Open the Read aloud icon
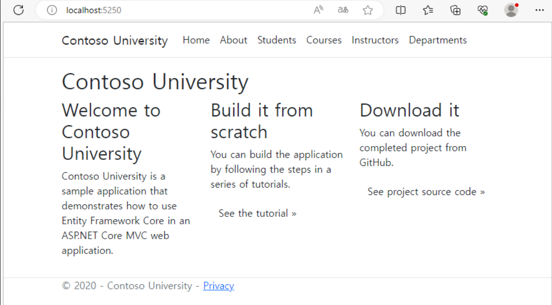 (318, 10)
